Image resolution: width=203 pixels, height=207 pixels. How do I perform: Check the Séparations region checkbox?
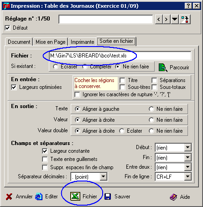tap(154, 80)
